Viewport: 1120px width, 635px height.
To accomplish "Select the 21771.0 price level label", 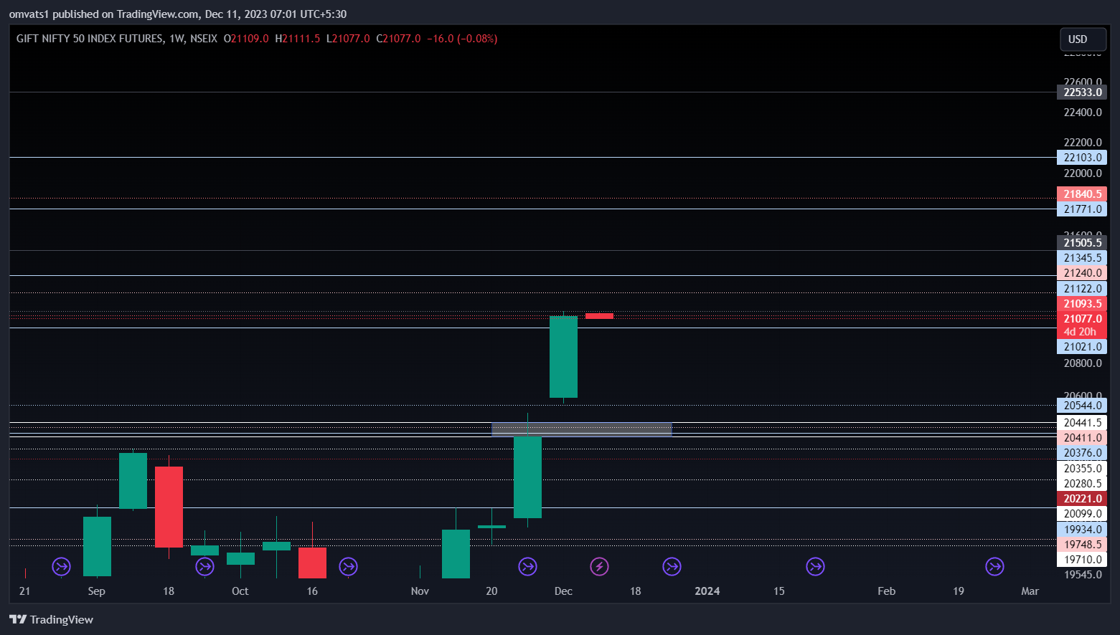I will [1082, 209].
